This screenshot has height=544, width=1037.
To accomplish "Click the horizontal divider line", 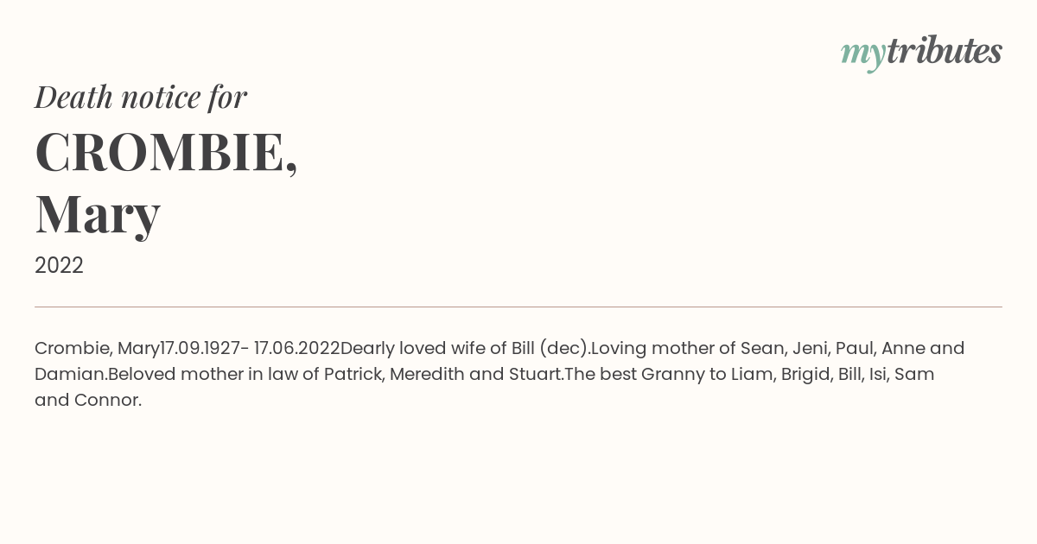I will tap(518, 307).
